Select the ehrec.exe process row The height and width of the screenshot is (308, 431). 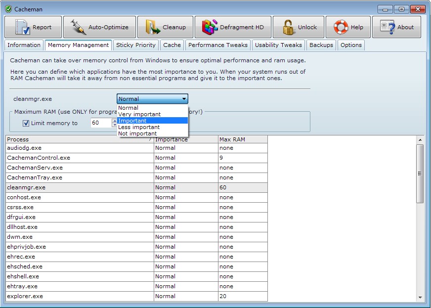pyautogui.click(x=136, y=257)
